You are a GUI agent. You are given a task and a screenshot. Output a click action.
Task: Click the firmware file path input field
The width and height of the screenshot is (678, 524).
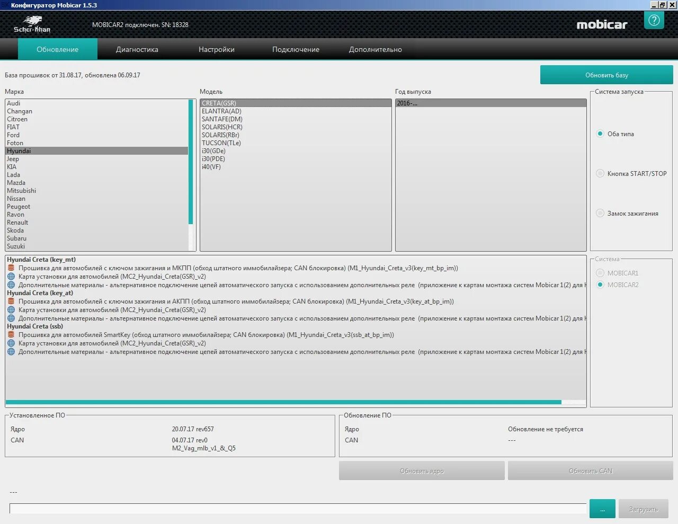(298, 509)
